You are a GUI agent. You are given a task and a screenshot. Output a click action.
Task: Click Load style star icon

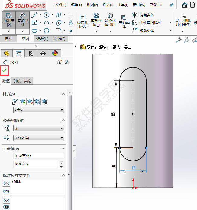coord(44,102)
